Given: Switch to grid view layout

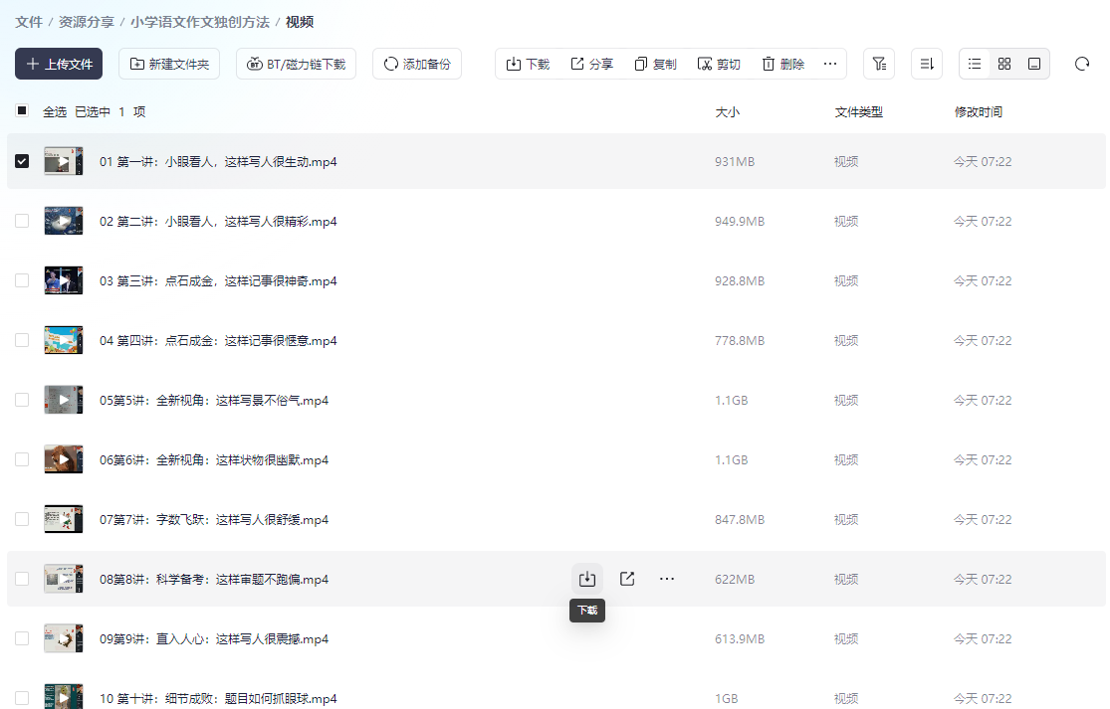Looking at the screenshot, I should pyautogui.click(x=1004, y=64).
